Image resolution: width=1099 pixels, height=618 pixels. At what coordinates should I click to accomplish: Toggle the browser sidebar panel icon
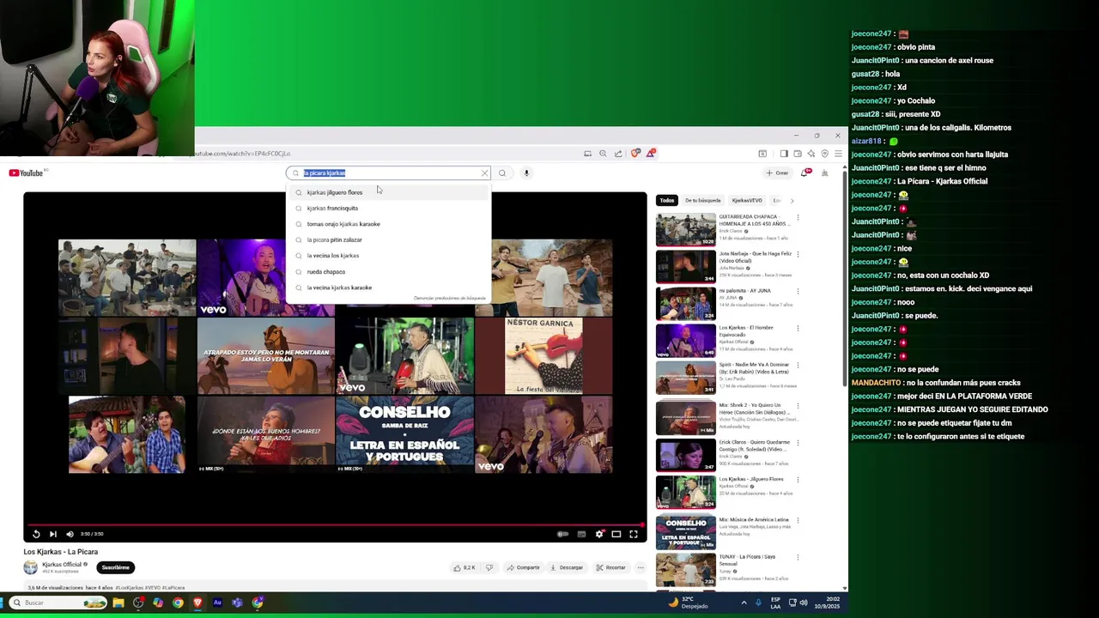(783, 154)
